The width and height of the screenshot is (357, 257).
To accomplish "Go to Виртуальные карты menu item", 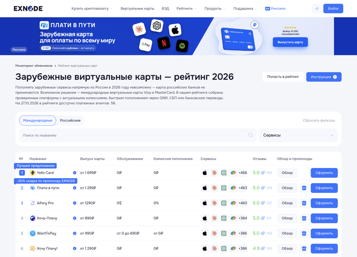I will (x=137, y=9).
